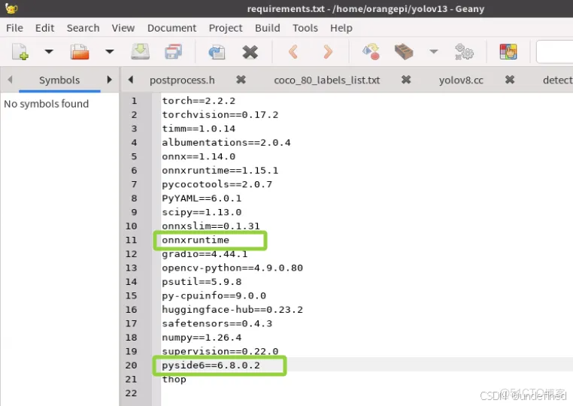Click the line pyside6==6.8.0.2
This screenshot has height=406, width=573.
[x=211, y=365]
